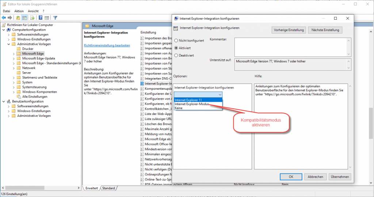
Task: Confirm with the OK button
Action: click(x=291, y=177)
